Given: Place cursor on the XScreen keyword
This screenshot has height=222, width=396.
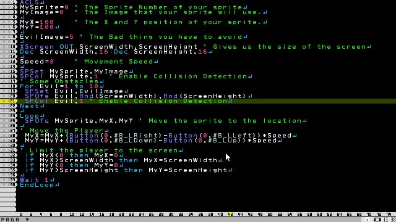Looking at the screenshot, I should 37,47.
